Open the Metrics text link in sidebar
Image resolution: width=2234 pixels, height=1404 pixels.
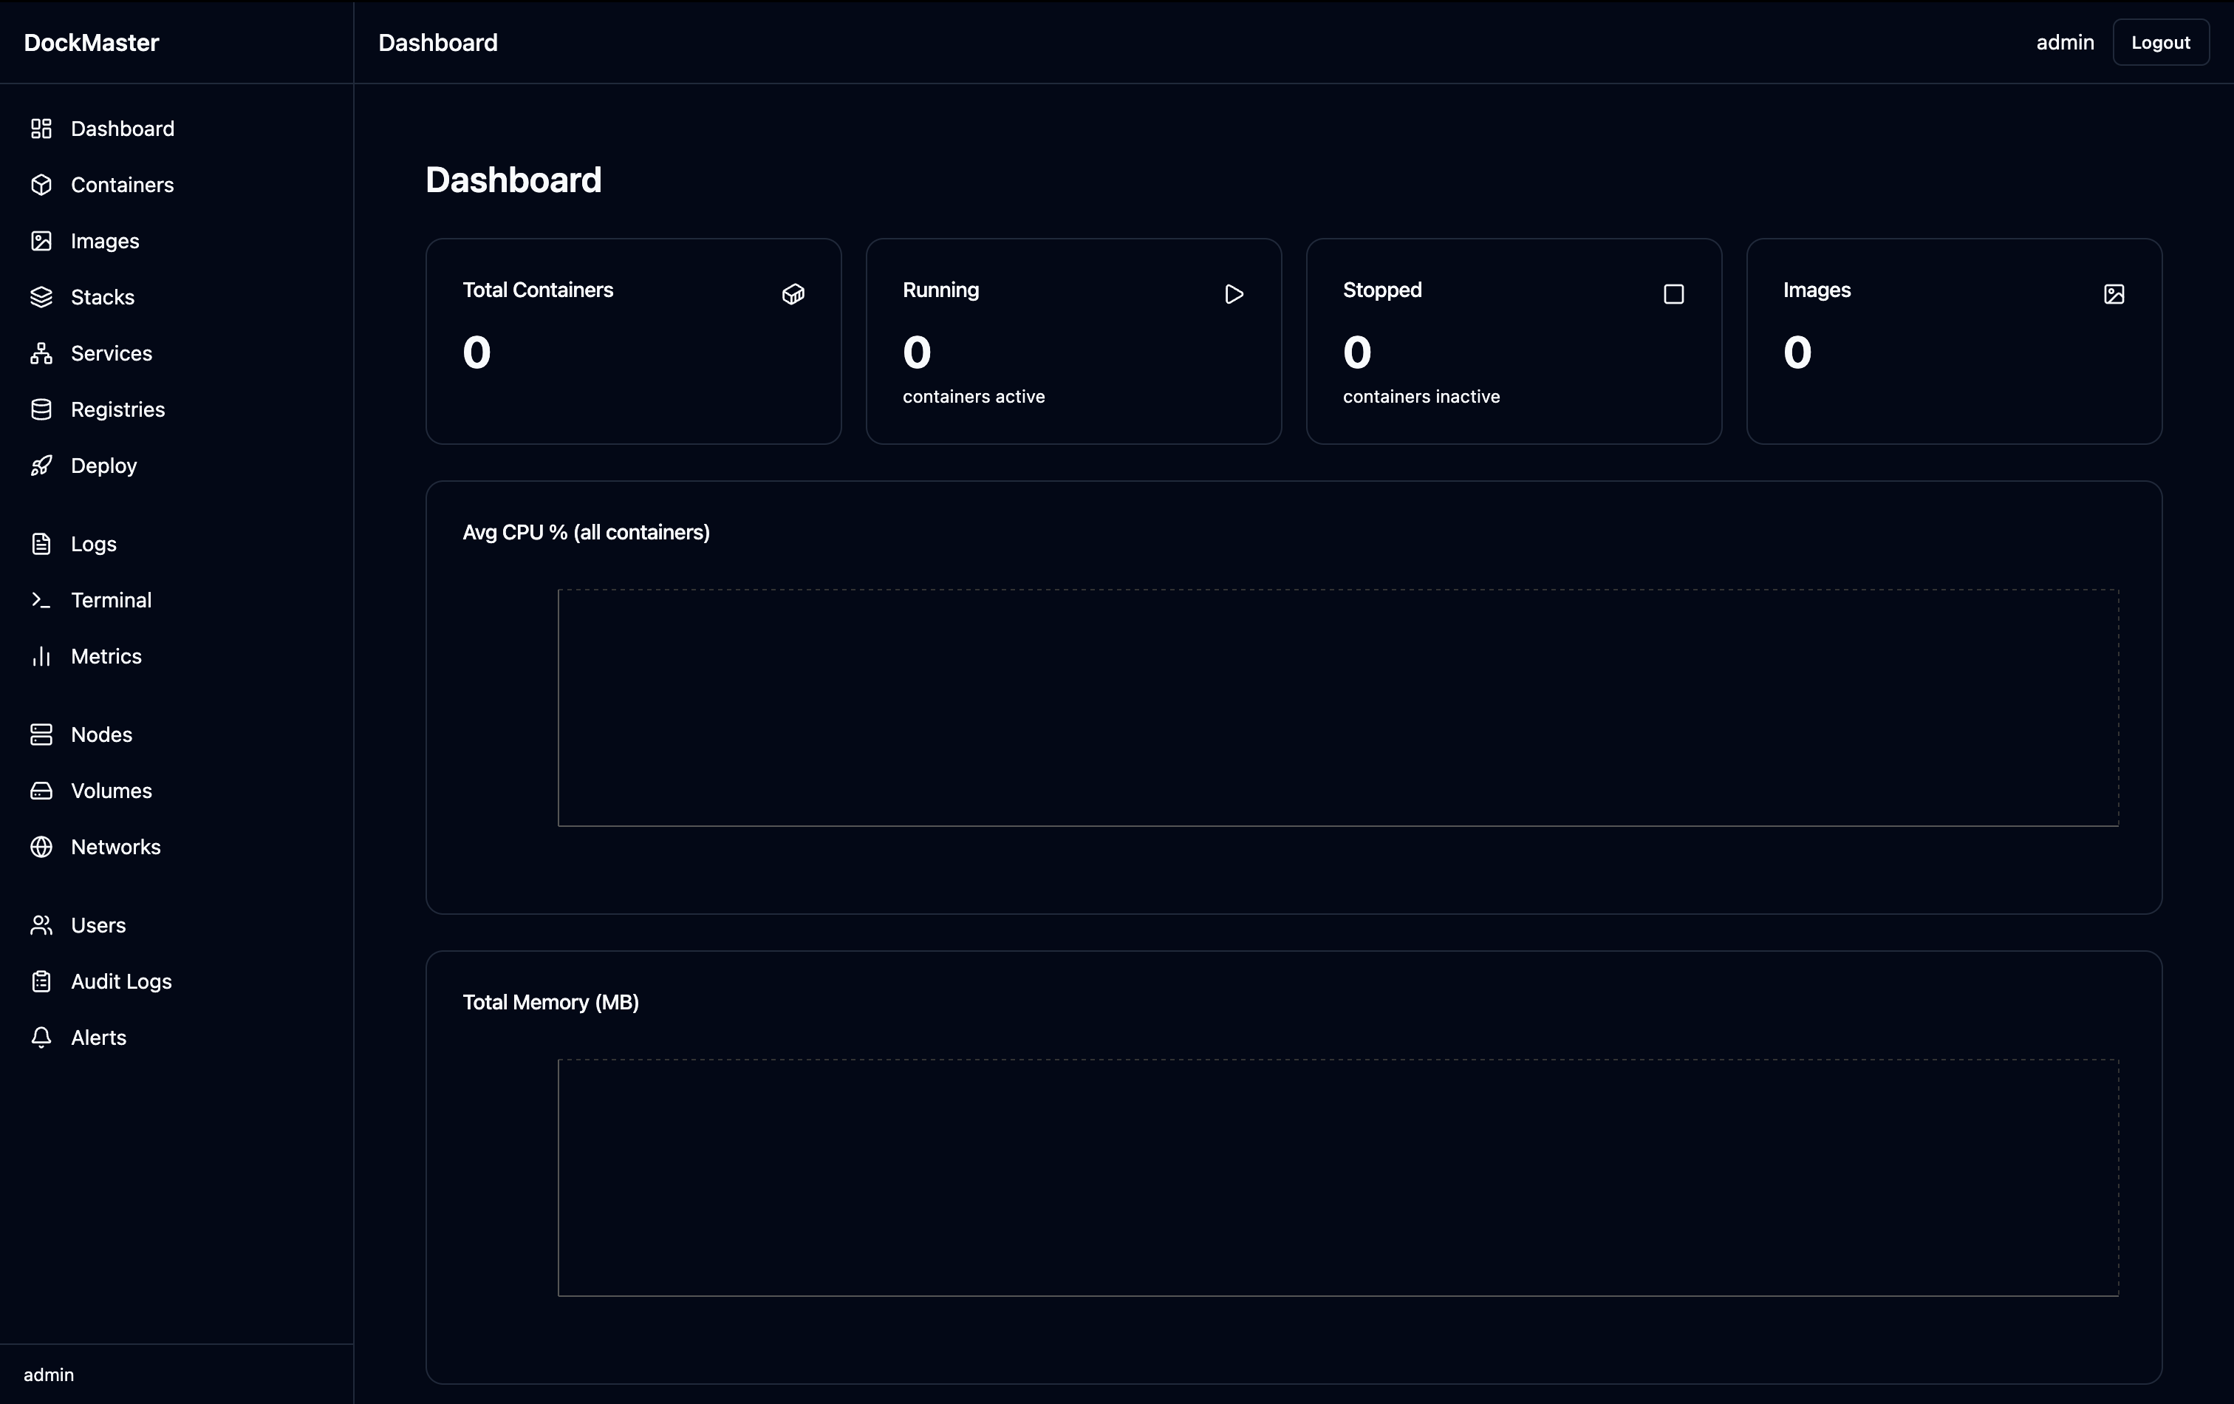[x=106, y=656]
